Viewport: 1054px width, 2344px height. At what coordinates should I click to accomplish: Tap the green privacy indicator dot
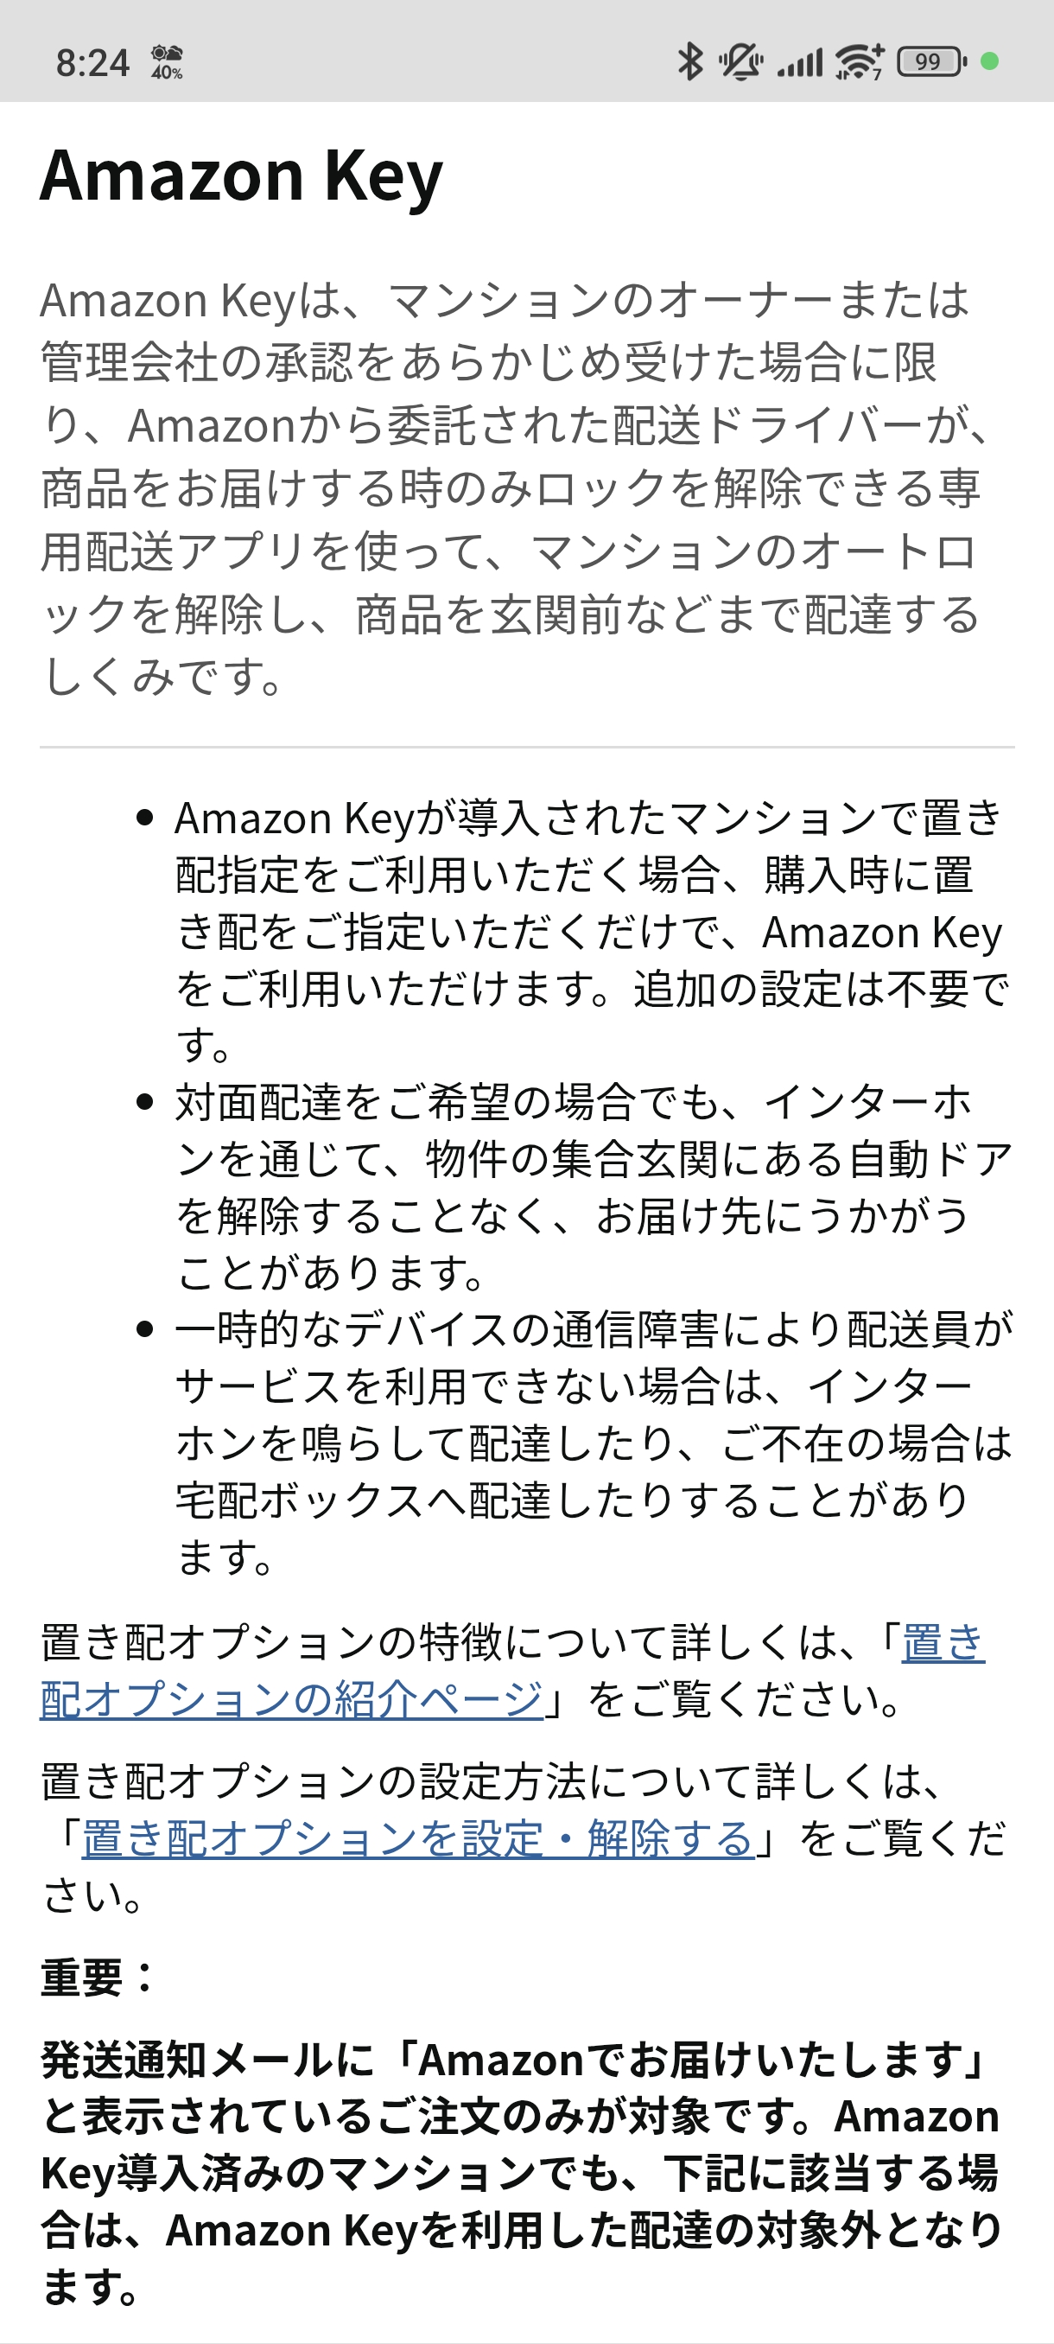990,62
